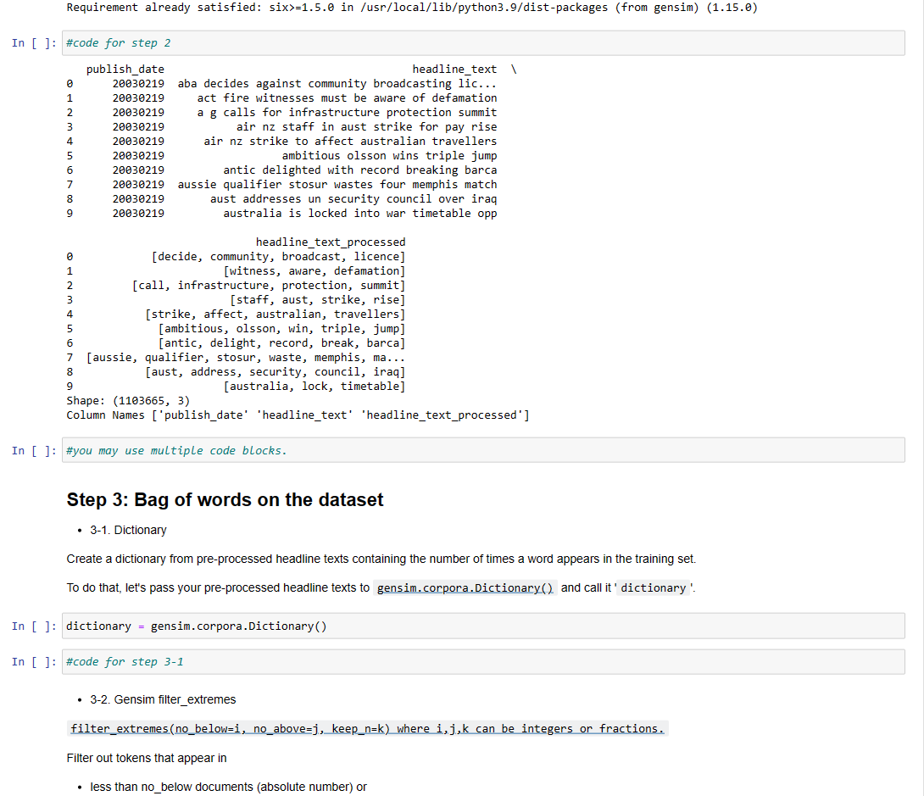Viewport: 924px width, 796px height.
Task: Click processed list '[strike, affect, australian, travellers]'
Action: click(276, 315)
